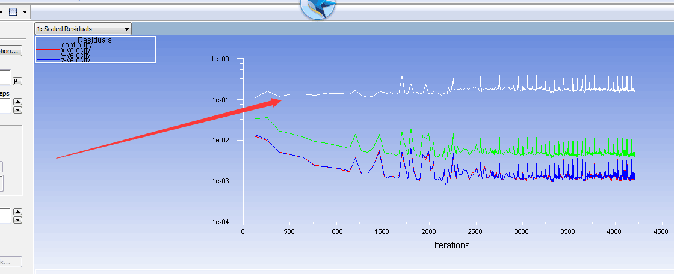Viewport: 674px width, 274px height.
Task: Click the square display toolbar icon
Action: [13, 11]
